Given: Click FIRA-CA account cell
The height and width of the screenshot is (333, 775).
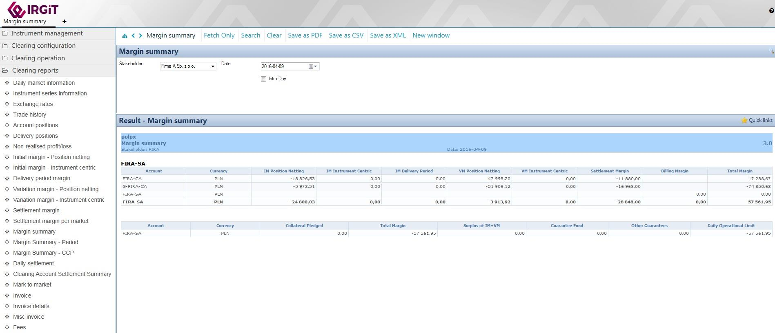Looking at the screenshot, I should pos(154,179).
